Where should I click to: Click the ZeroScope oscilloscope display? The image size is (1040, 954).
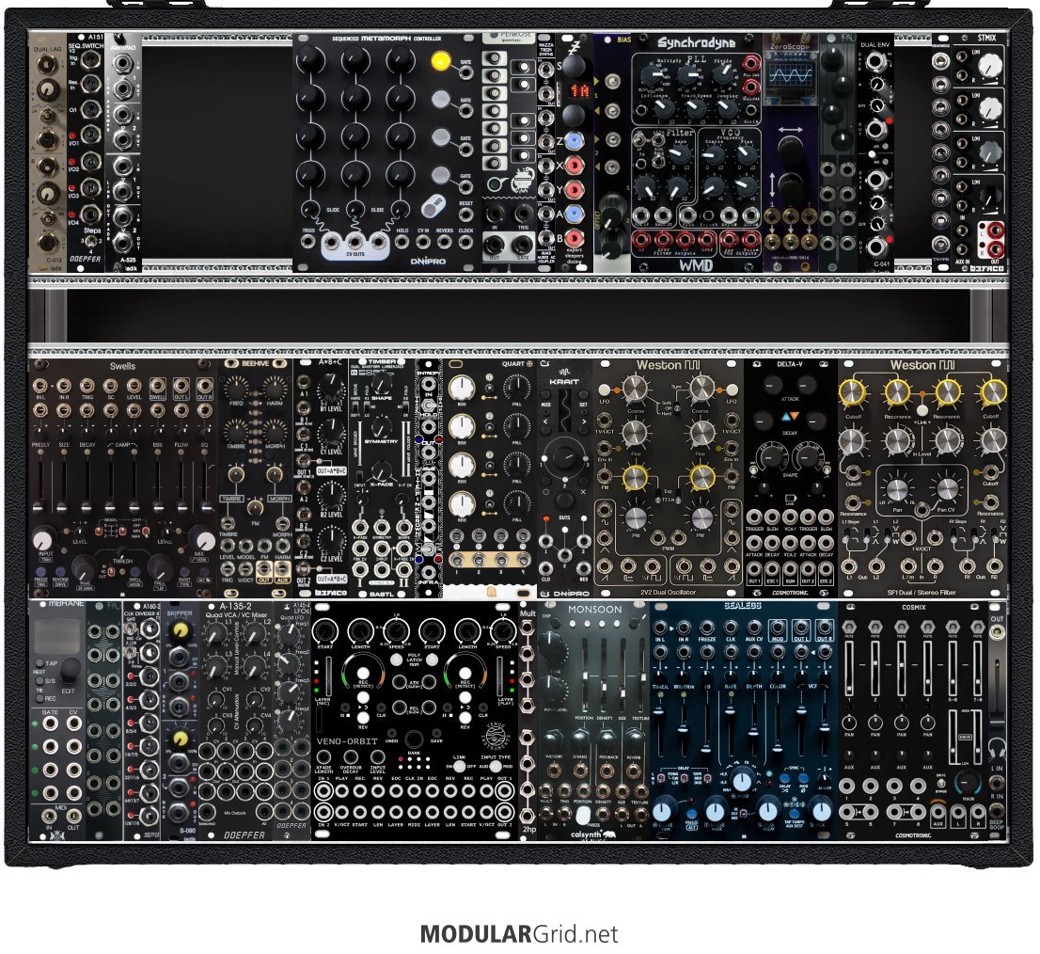tap(789, 78)
